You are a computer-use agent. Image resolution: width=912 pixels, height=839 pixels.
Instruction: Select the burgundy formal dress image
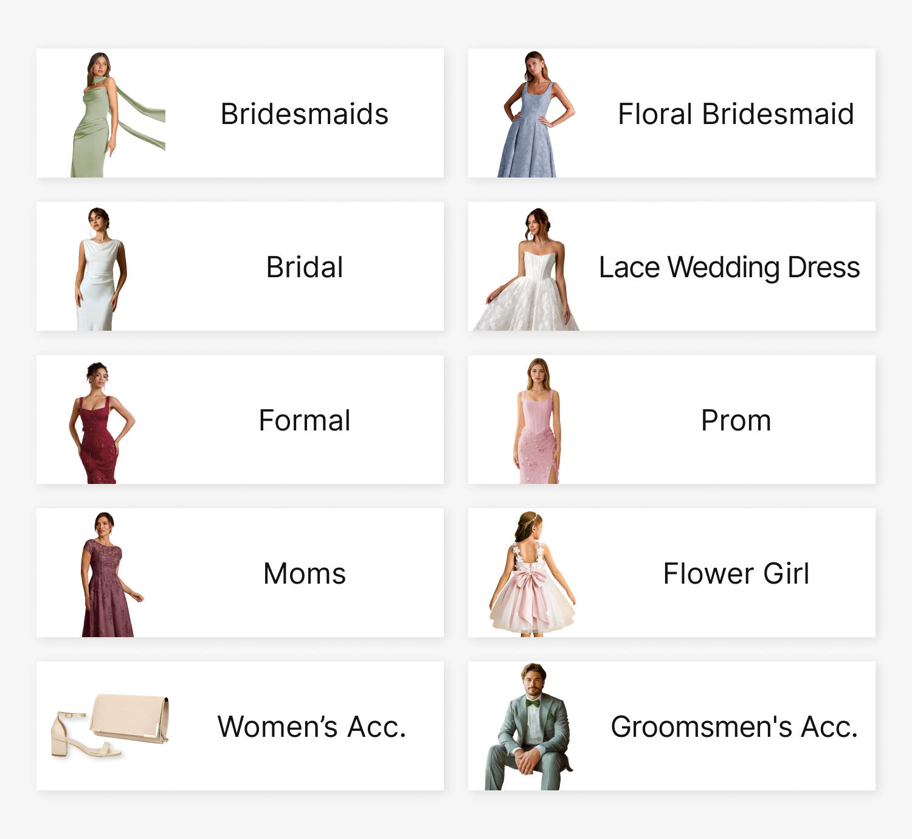click(x=101, y=419)
